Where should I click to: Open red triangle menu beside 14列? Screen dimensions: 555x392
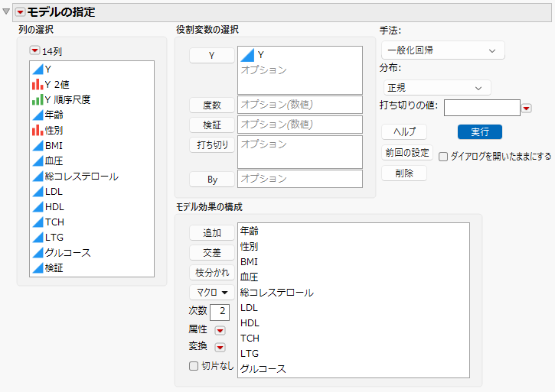[x=34, y=50]
